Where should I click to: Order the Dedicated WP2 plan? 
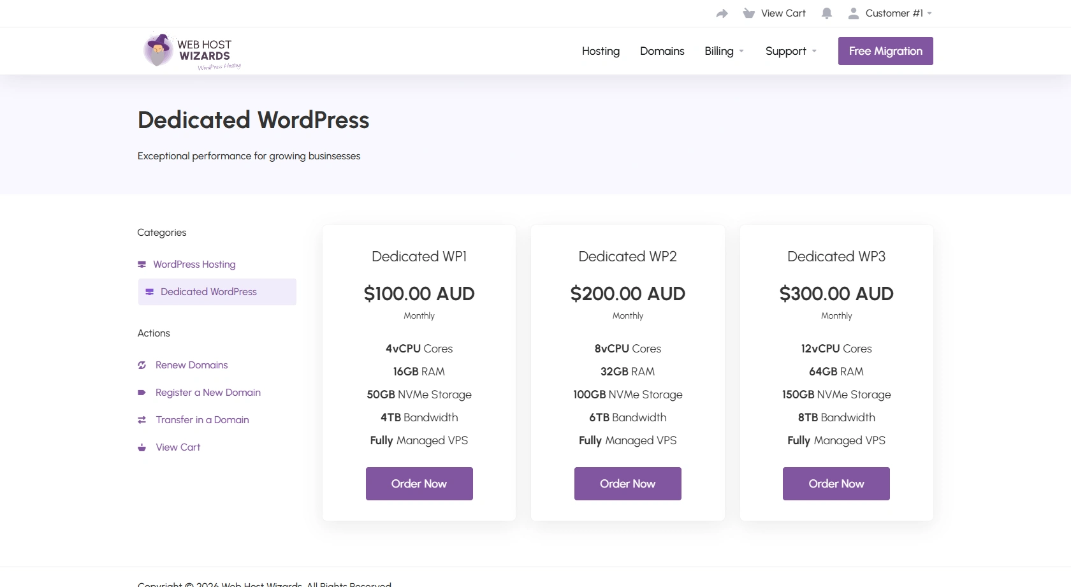(x=628, y=484)
